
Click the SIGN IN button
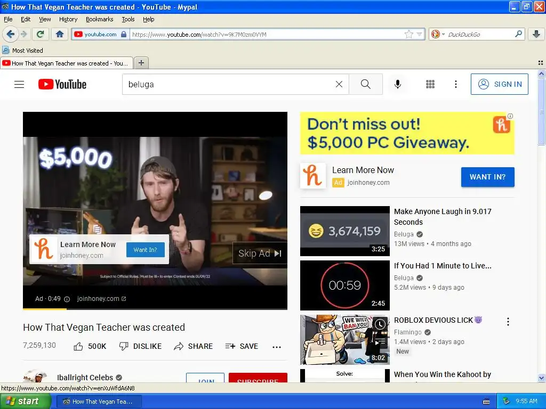[499, 84]
